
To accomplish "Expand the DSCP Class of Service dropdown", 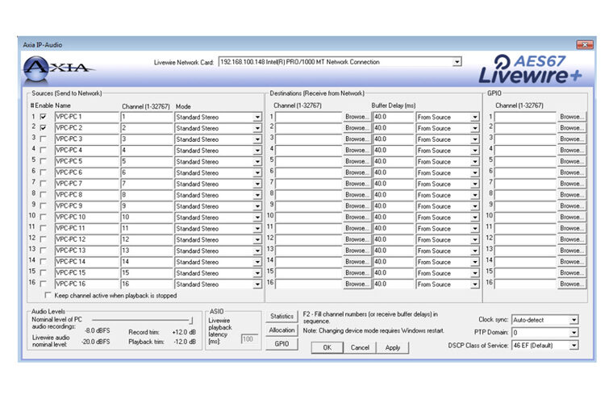I will (x=573, y=346).
